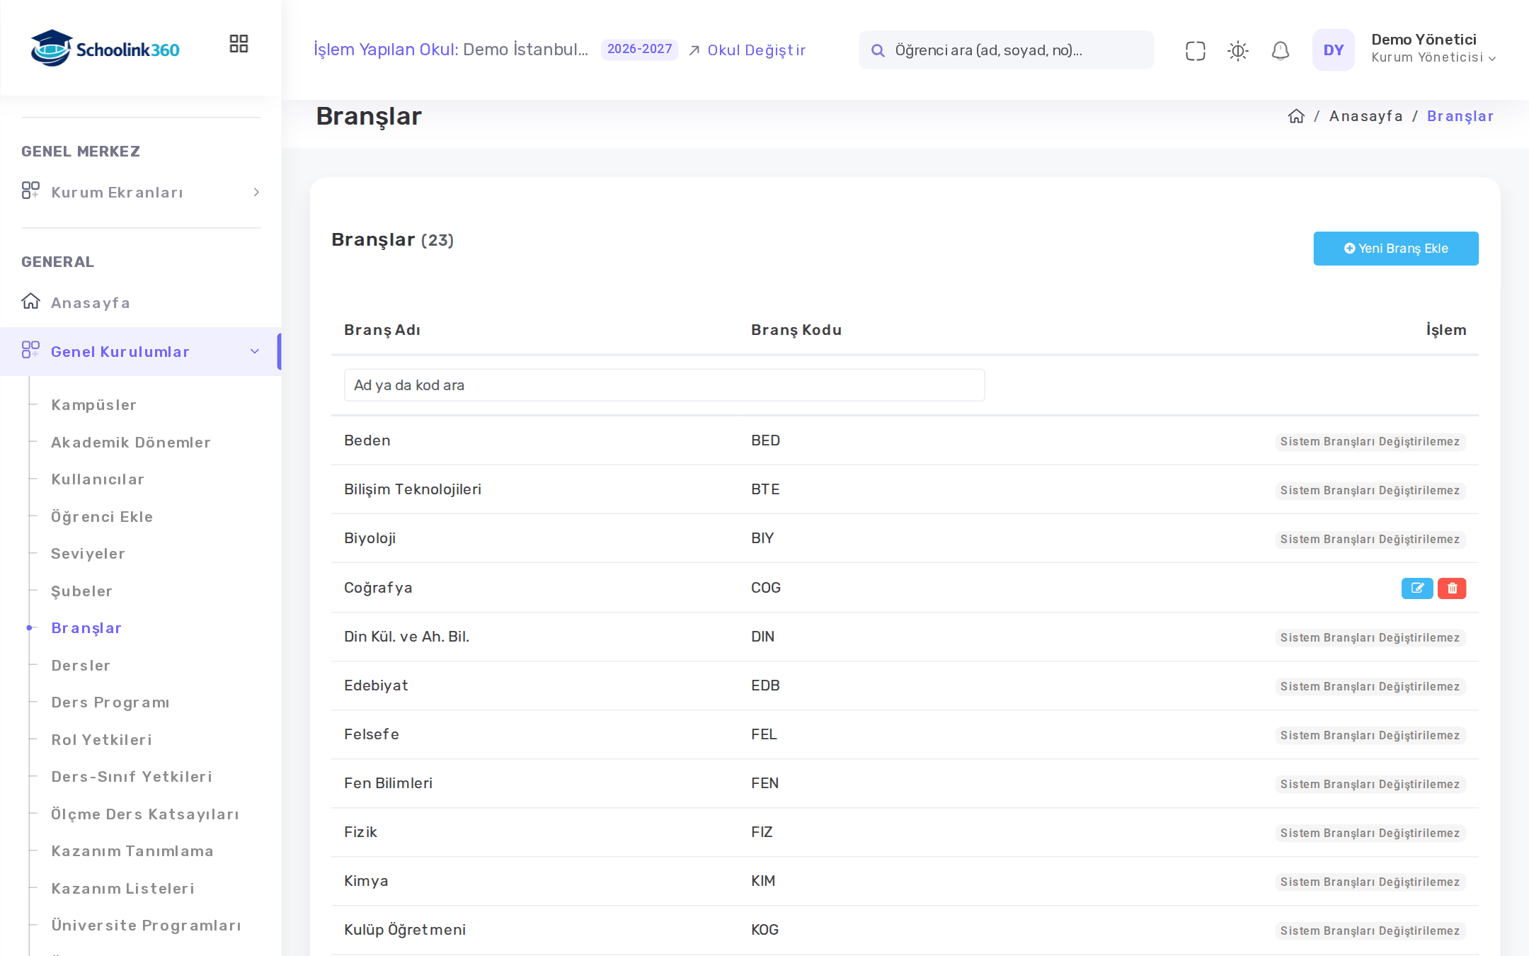
Task: Toggle the sidebar grid menu icon
Action: tap(239, 44)
